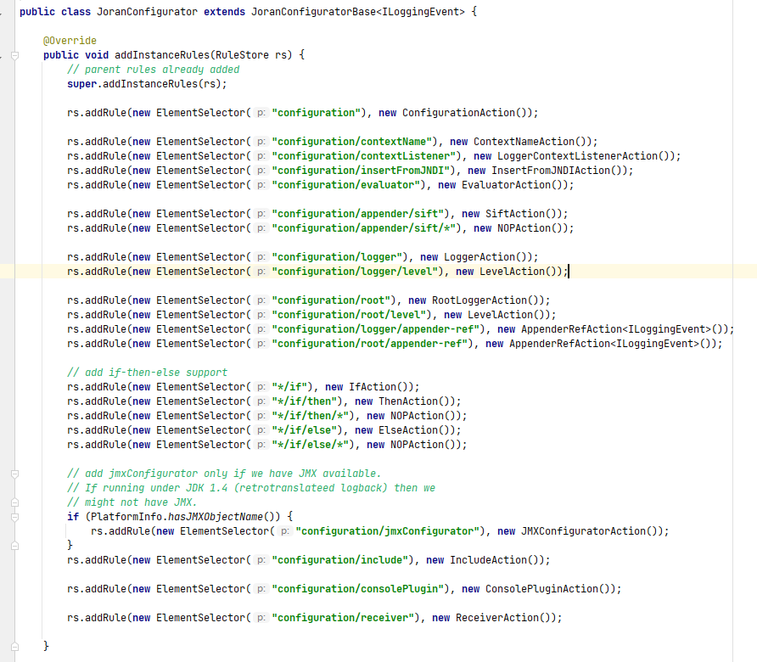Click the "configuration" string literal with ConfigurationAction
The width and height of the screenshot is (757, 662).
[x=317, y=113]
